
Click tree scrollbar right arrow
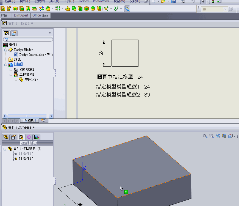pyautogui.click(x=51, y=116)
